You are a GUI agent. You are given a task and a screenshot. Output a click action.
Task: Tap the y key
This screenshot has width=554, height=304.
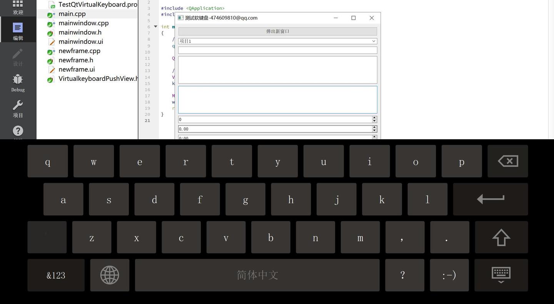point(278,161)
